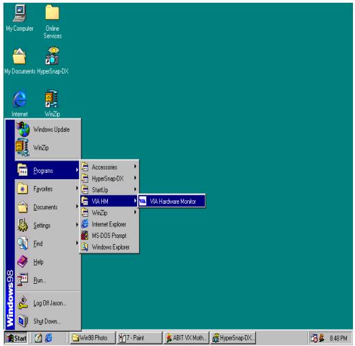Open WinZip from the Start menu top section
355x346 pixels.
pyautogui.click(x=48, y=148)
